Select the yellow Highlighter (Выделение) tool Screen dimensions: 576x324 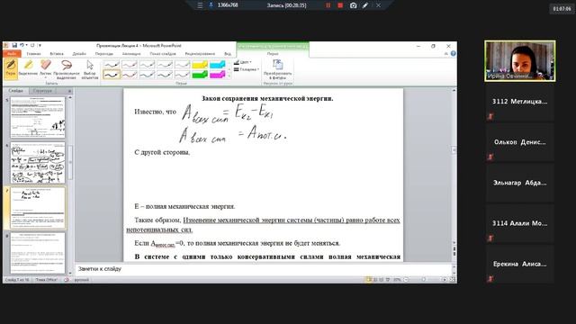(x=28, y=68)
